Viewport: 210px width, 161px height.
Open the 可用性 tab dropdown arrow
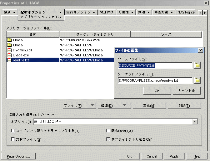point(132,13)
